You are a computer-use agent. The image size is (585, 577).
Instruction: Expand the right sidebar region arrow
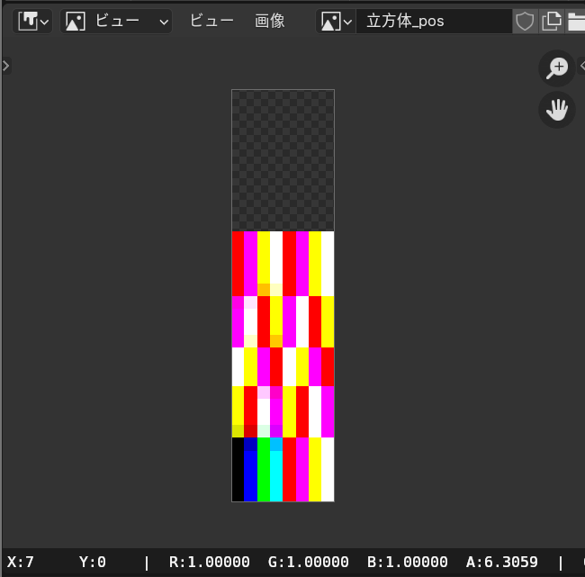[x=581, y=66]
